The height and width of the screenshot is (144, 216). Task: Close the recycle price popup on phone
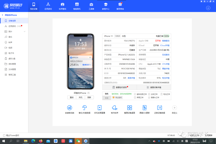[x=90, y=58]
